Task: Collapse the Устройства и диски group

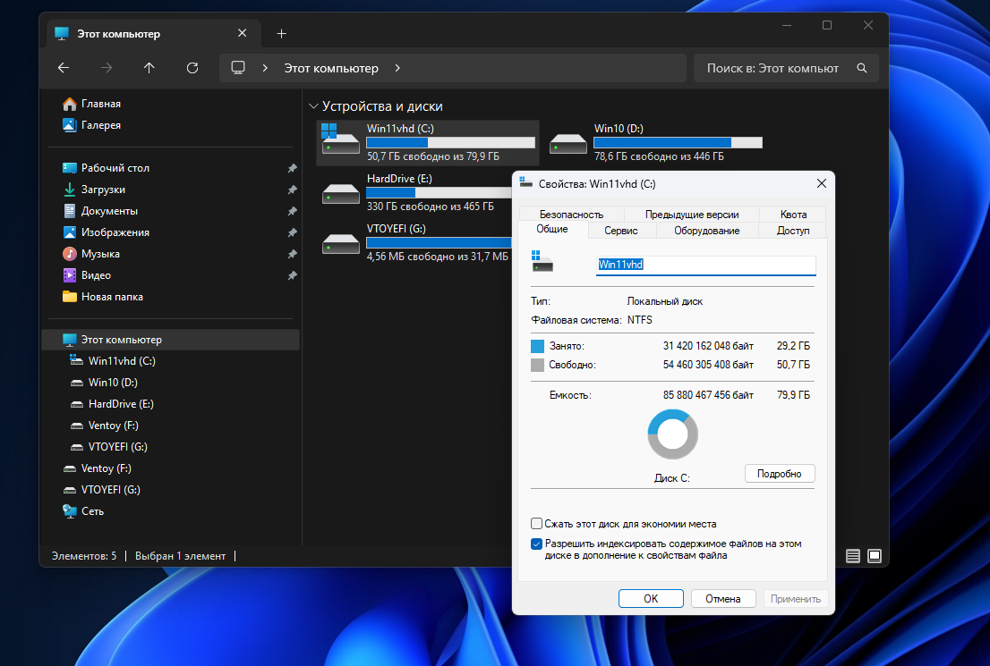Action: (313, 106)
